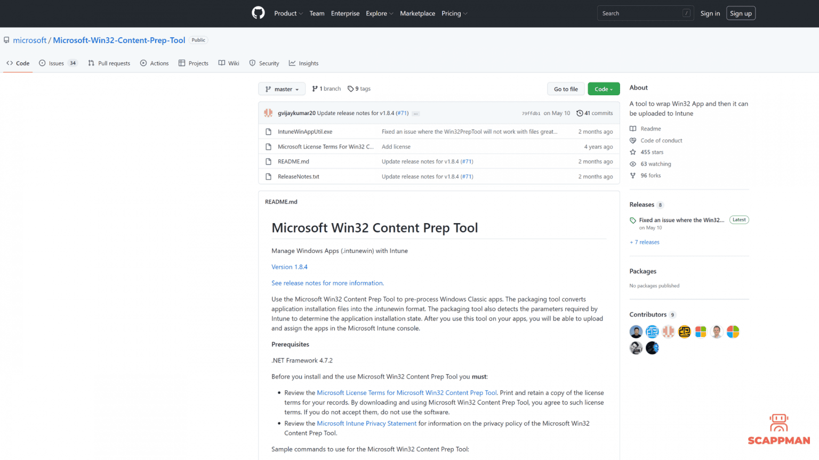The width and height of the screenshot is (819, 460).
Task: Open the Microsoft Intune Privacy Statement link
Action: (x=366, y=423)
